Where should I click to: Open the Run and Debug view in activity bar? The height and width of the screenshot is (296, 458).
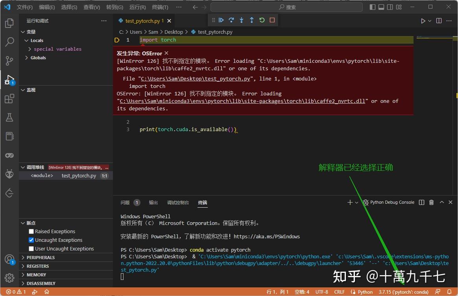click(9, 80)
